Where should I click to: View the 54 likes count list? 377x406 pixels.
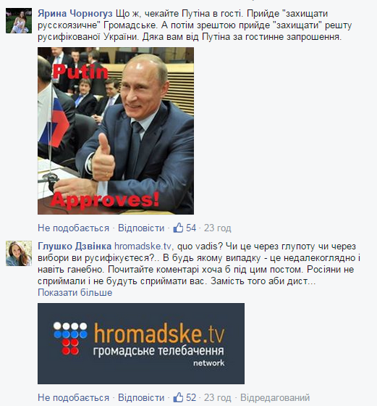click(191, 228)
